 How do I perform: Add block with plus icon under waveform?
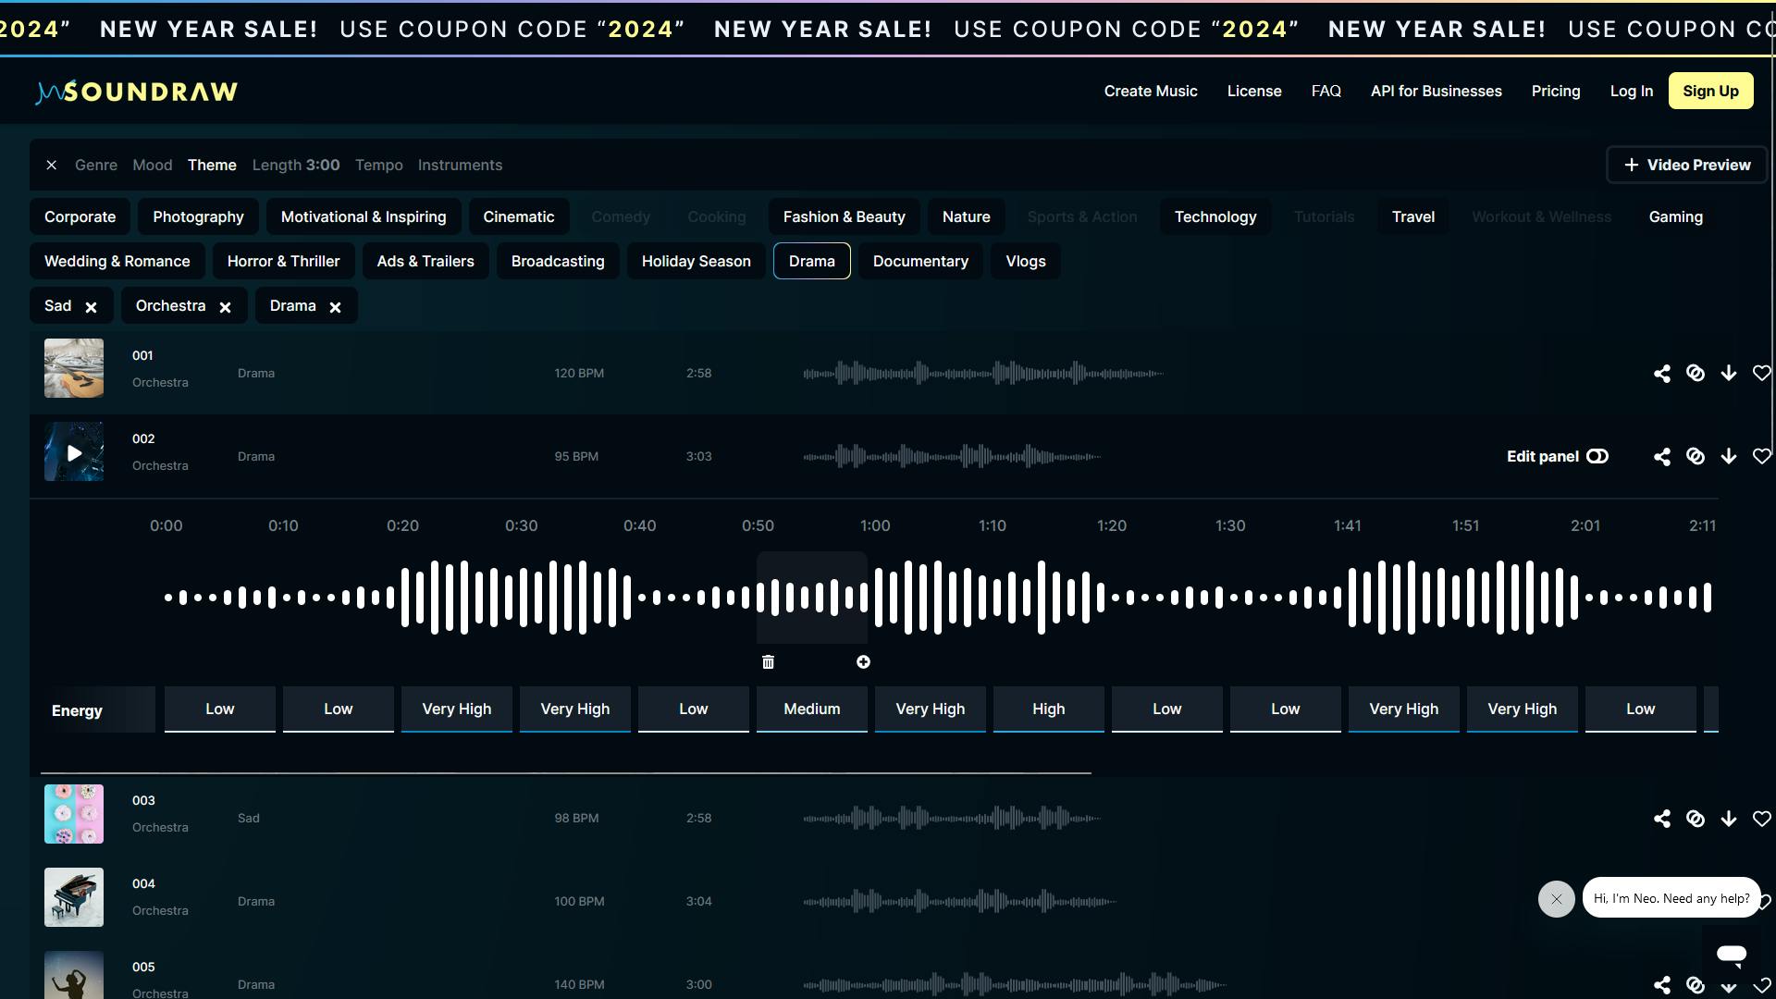863,662
